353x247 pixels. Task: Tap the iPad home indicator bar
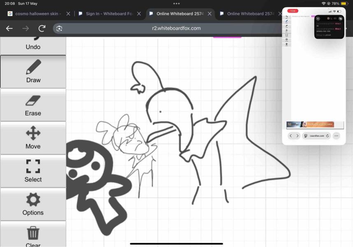click(176, 244)
